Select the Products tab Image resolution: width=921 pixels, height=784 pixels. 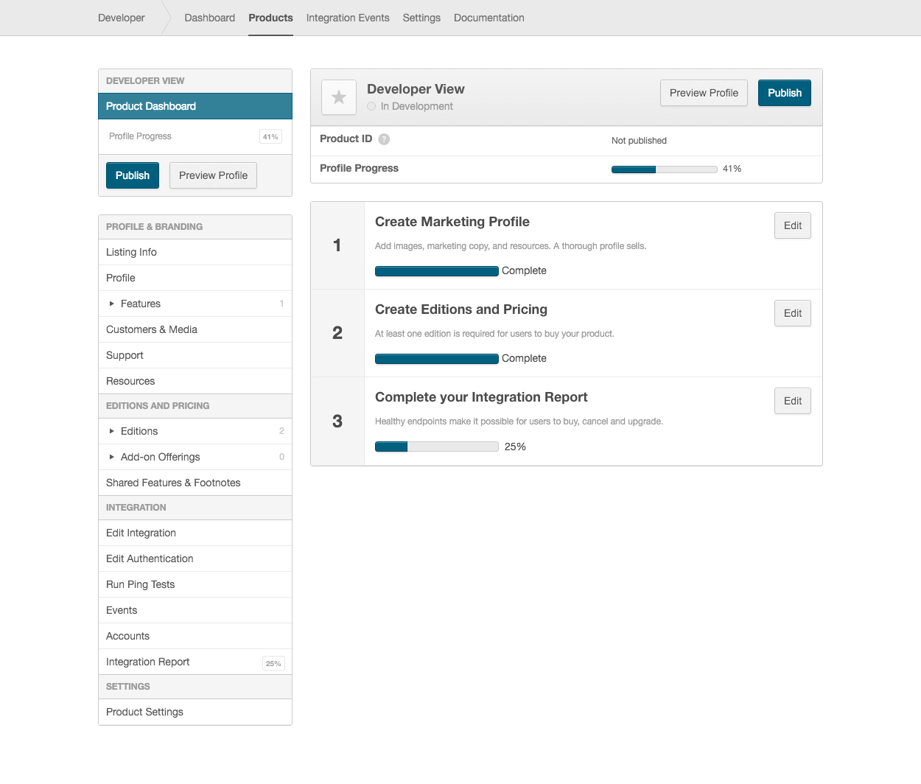coord(270,18)
